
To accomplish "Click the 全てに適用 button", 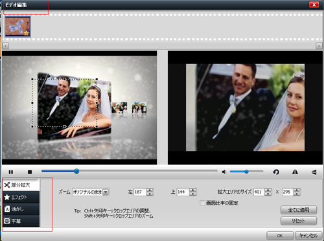I will (x=299, y=210).
